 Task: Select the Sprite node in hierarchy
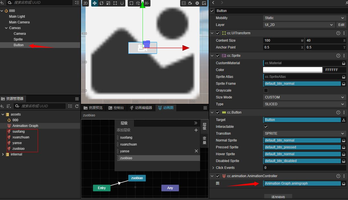click(x=18, y=39)
